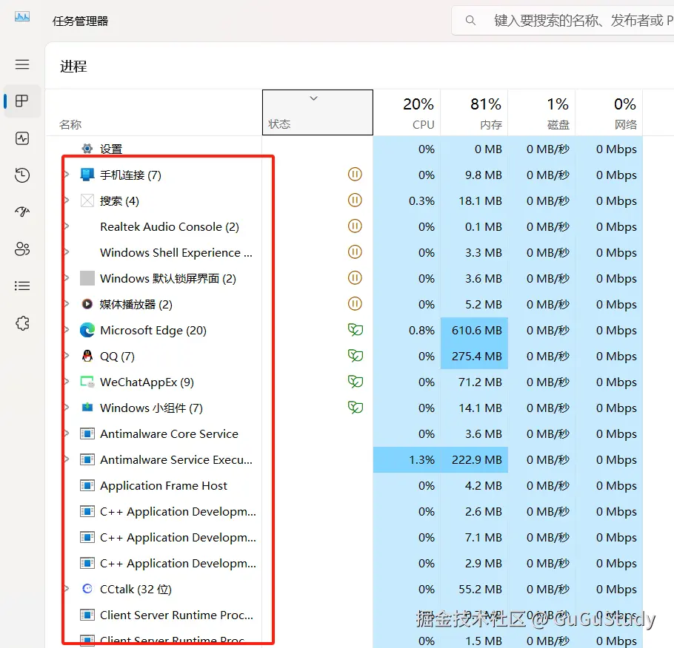Click the Task Manager app icon in title bar
This screenshot has height=648, width=674.
(x=22, y=17)
